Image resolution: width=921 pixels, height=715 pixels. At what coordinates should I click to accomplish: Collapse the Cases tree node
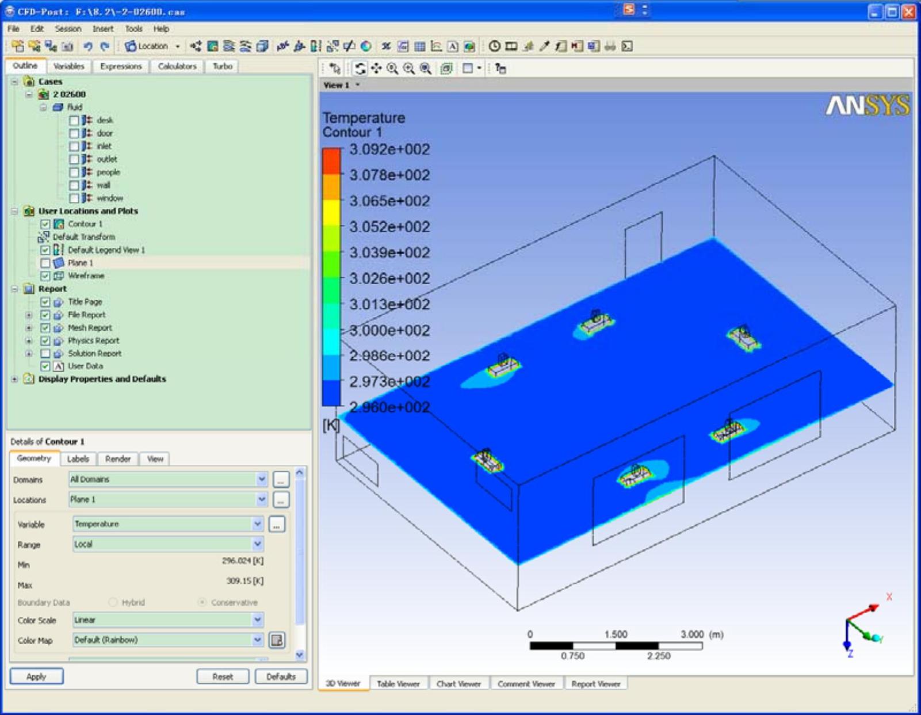coord(14,82)
